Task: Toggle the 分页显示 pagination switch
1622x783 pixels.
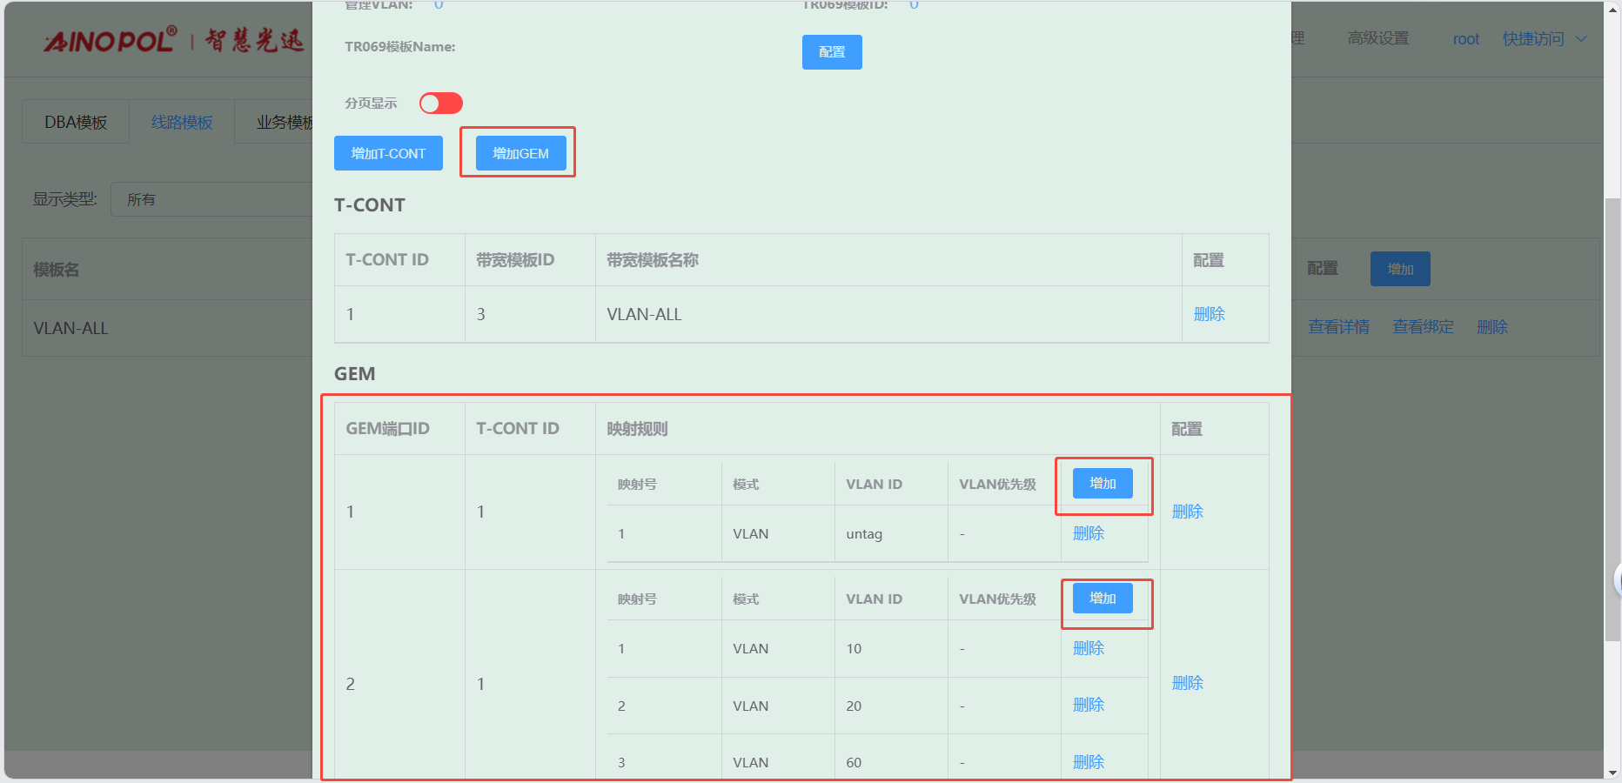Action: pyautogui.click(x=440, y=104)
